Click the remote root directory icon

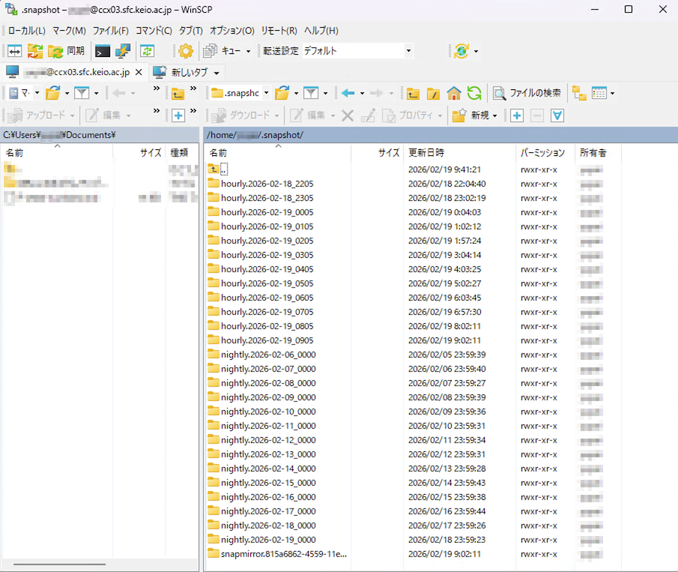(x=433, y=93)
